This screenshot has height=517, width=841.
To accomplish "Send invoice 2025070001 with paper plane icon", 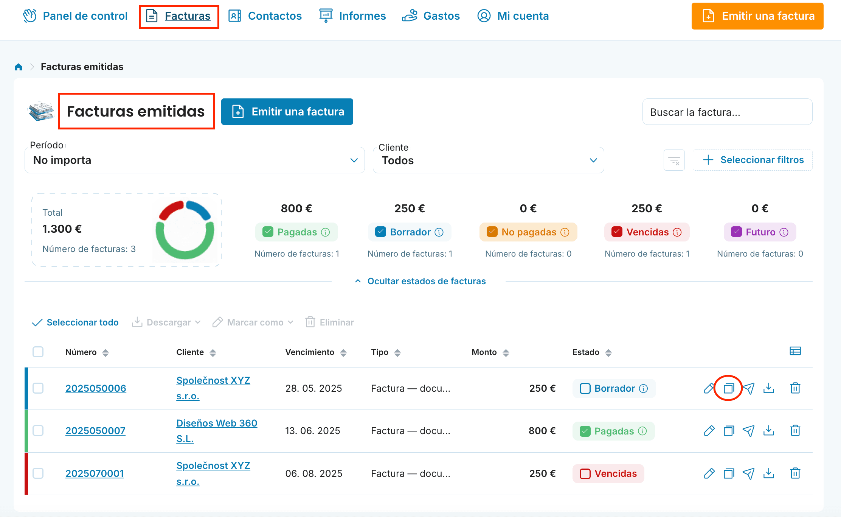I will tap(748, 473).
